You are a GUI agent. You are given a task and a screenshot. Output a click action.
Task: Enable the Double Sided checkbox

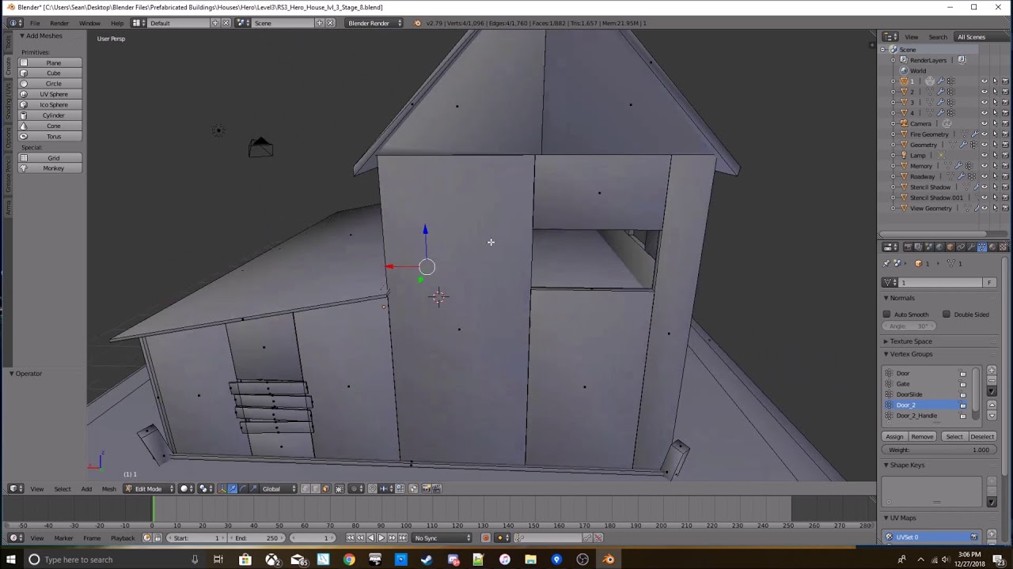(x=947, y=315)
